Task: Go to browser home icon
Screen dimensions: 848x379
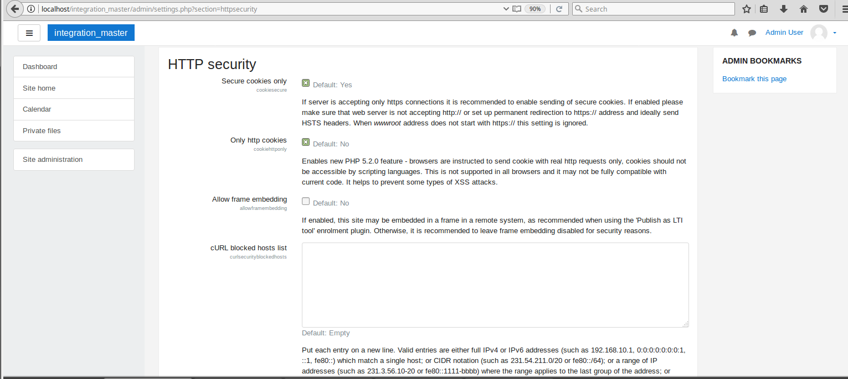Action: [x=804, y=9]
